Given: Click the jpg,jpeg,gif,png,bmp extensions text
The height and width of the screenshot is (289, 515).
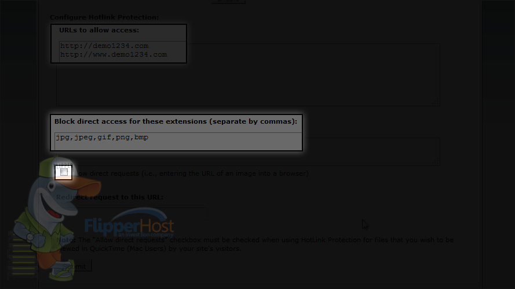Looking at the screenshot, I should [x=102, y=138].
